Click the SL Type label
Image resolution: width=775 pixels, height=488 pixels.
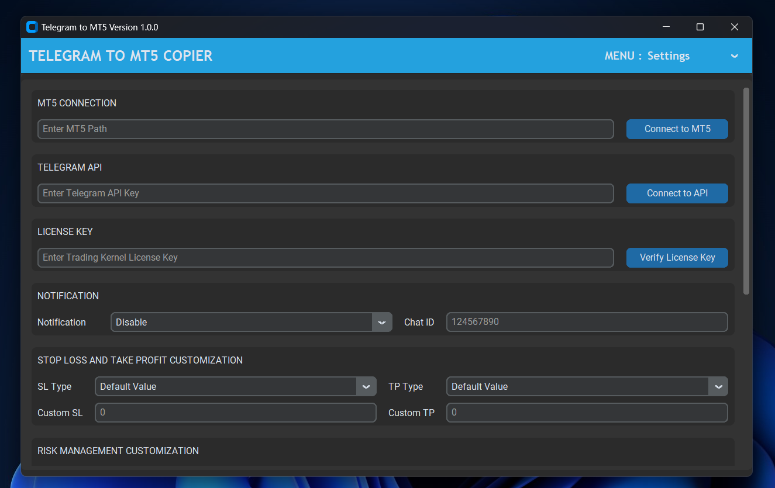point(54,386)
